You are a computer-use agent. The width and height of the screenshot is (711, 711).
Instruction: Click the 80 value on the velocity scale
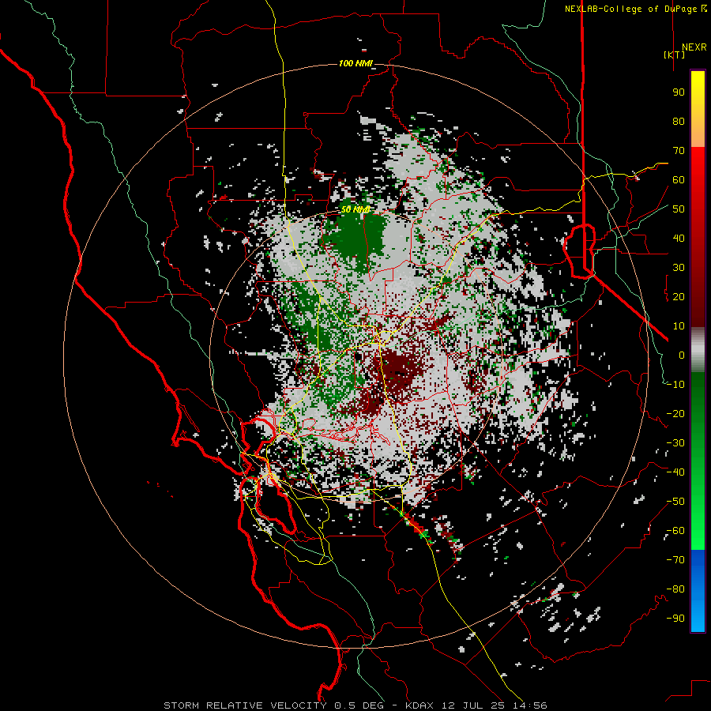click(x=679, y=122)
